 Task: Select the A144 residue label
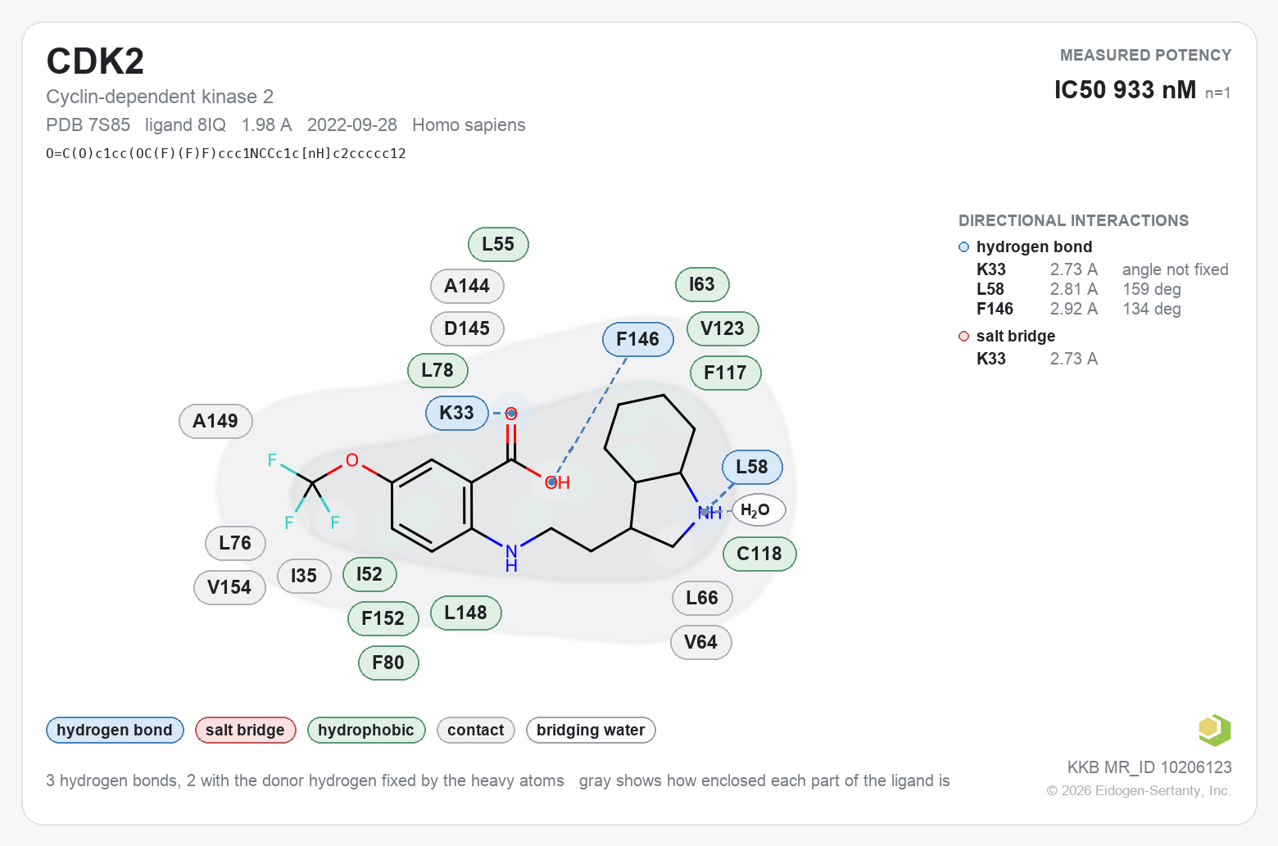tap(467, 286)
